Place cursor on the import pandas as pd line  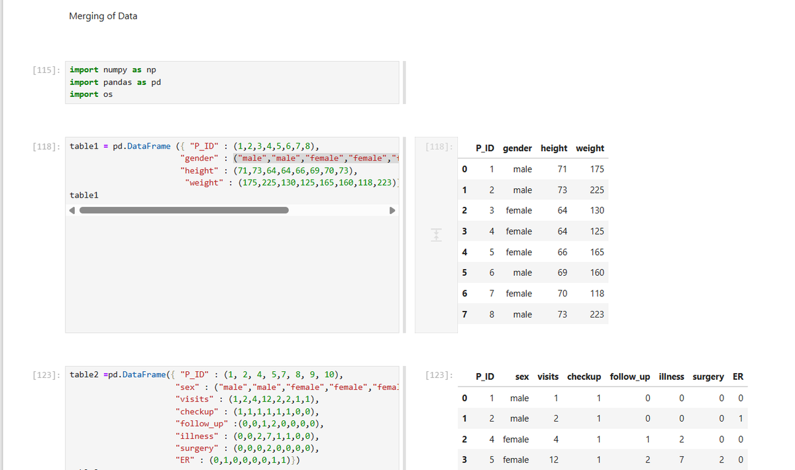[115, 82]
